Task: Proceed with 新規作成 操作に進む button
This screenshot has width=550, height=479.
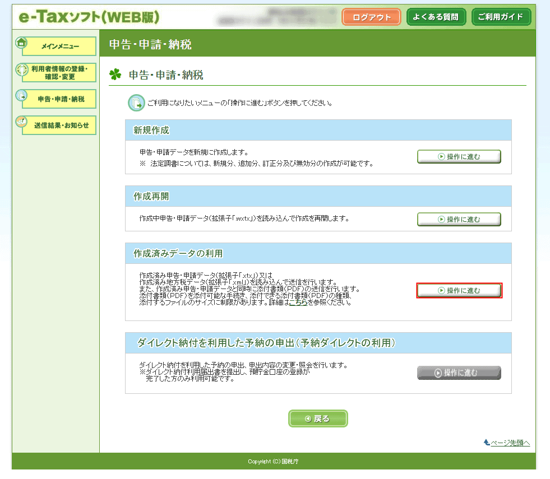Action: click(459, 157)
